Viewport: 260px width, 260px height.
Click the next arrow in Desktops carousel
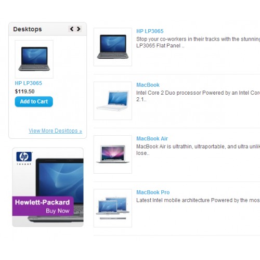tap(79, 29)
